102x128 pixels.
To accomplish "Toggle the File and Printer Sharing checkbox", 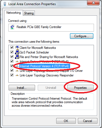I will pyautogui.click(x=12, y=57).
